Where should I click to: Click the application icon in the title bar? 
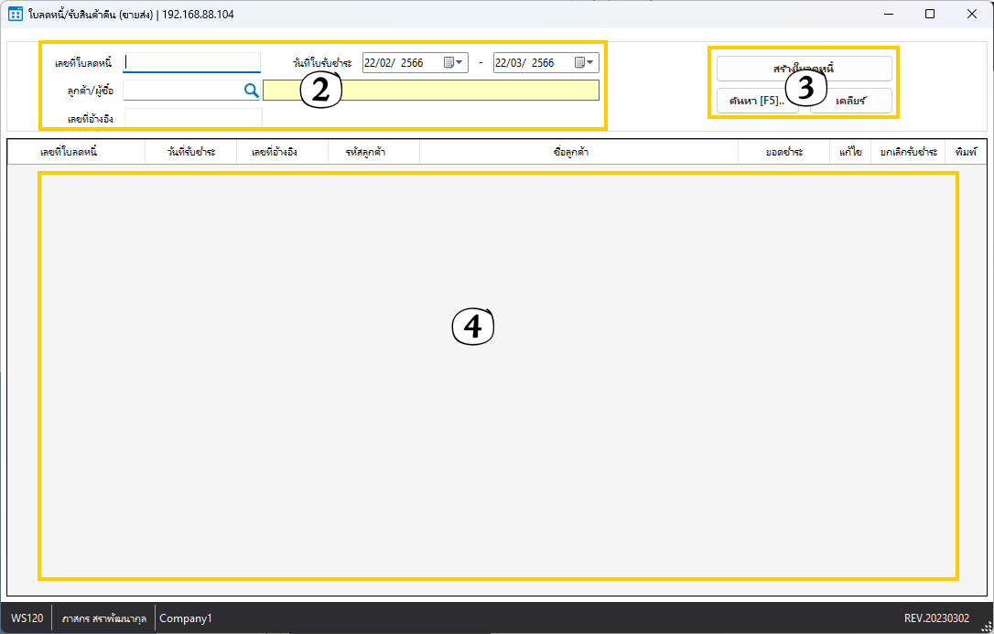[15, 14]
